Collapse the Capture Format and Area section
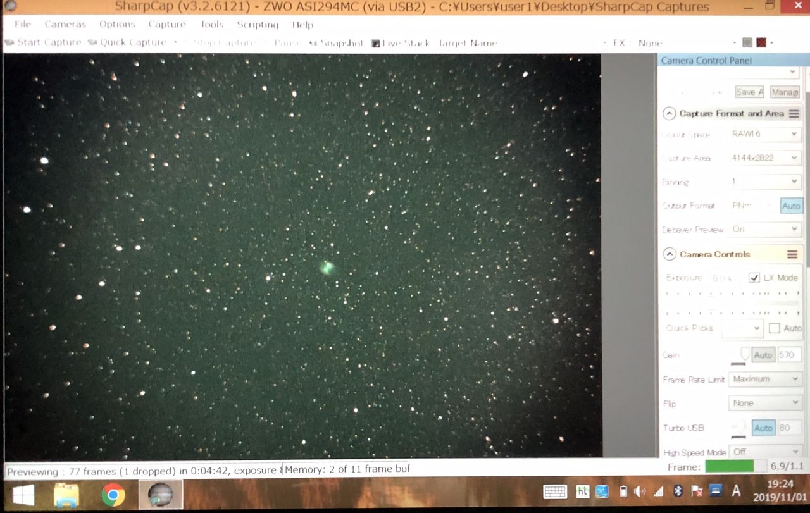Screen dimensions: 810x513 pos(669,114)
